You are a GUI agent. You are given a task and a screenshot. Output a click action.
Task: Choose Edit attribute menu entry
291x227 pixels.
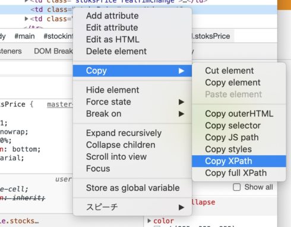click(132, 28)
